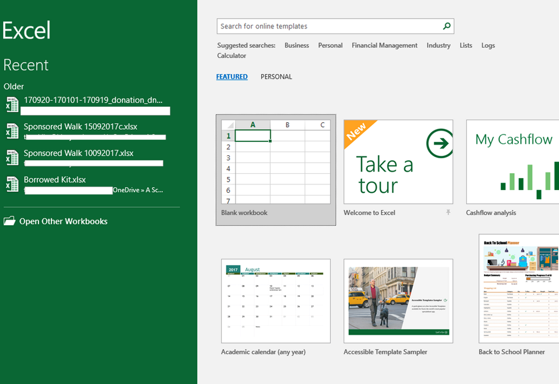The height and width of the screenshot is (384, 559).
Task: Click the file icon beside Borrowed Kit.xlsx
Action: pos(12,184)
